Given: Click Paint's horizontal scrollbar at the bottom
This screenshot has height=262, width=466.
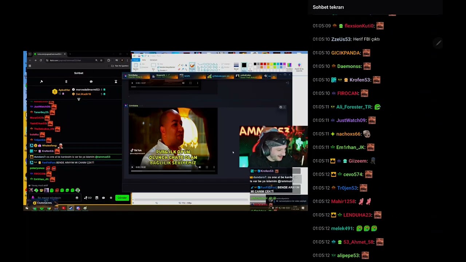Looking at the screenshot, I should [x=190, y=199].
